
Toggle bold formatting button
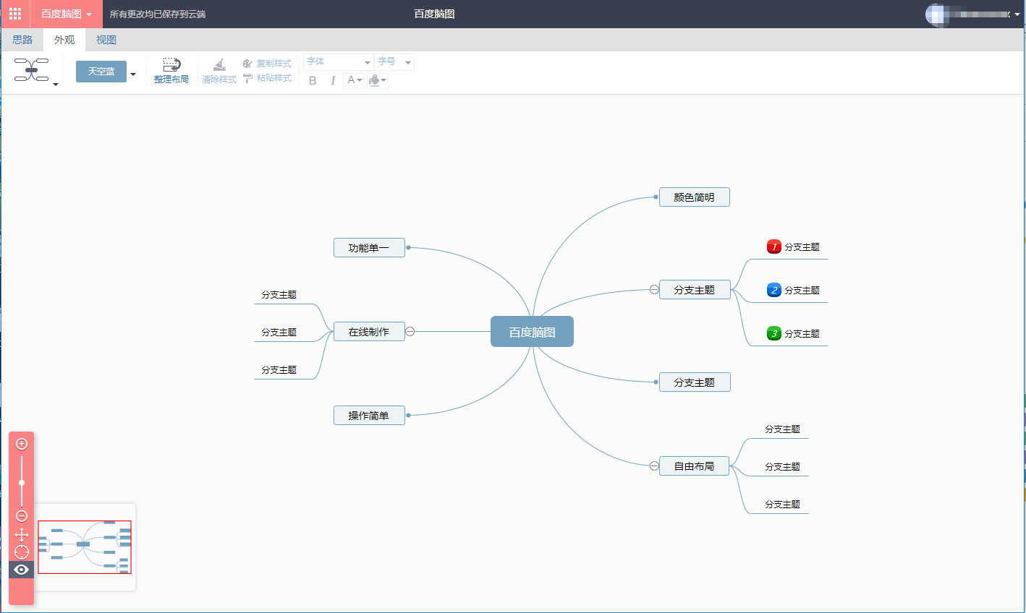pos(313,80)
